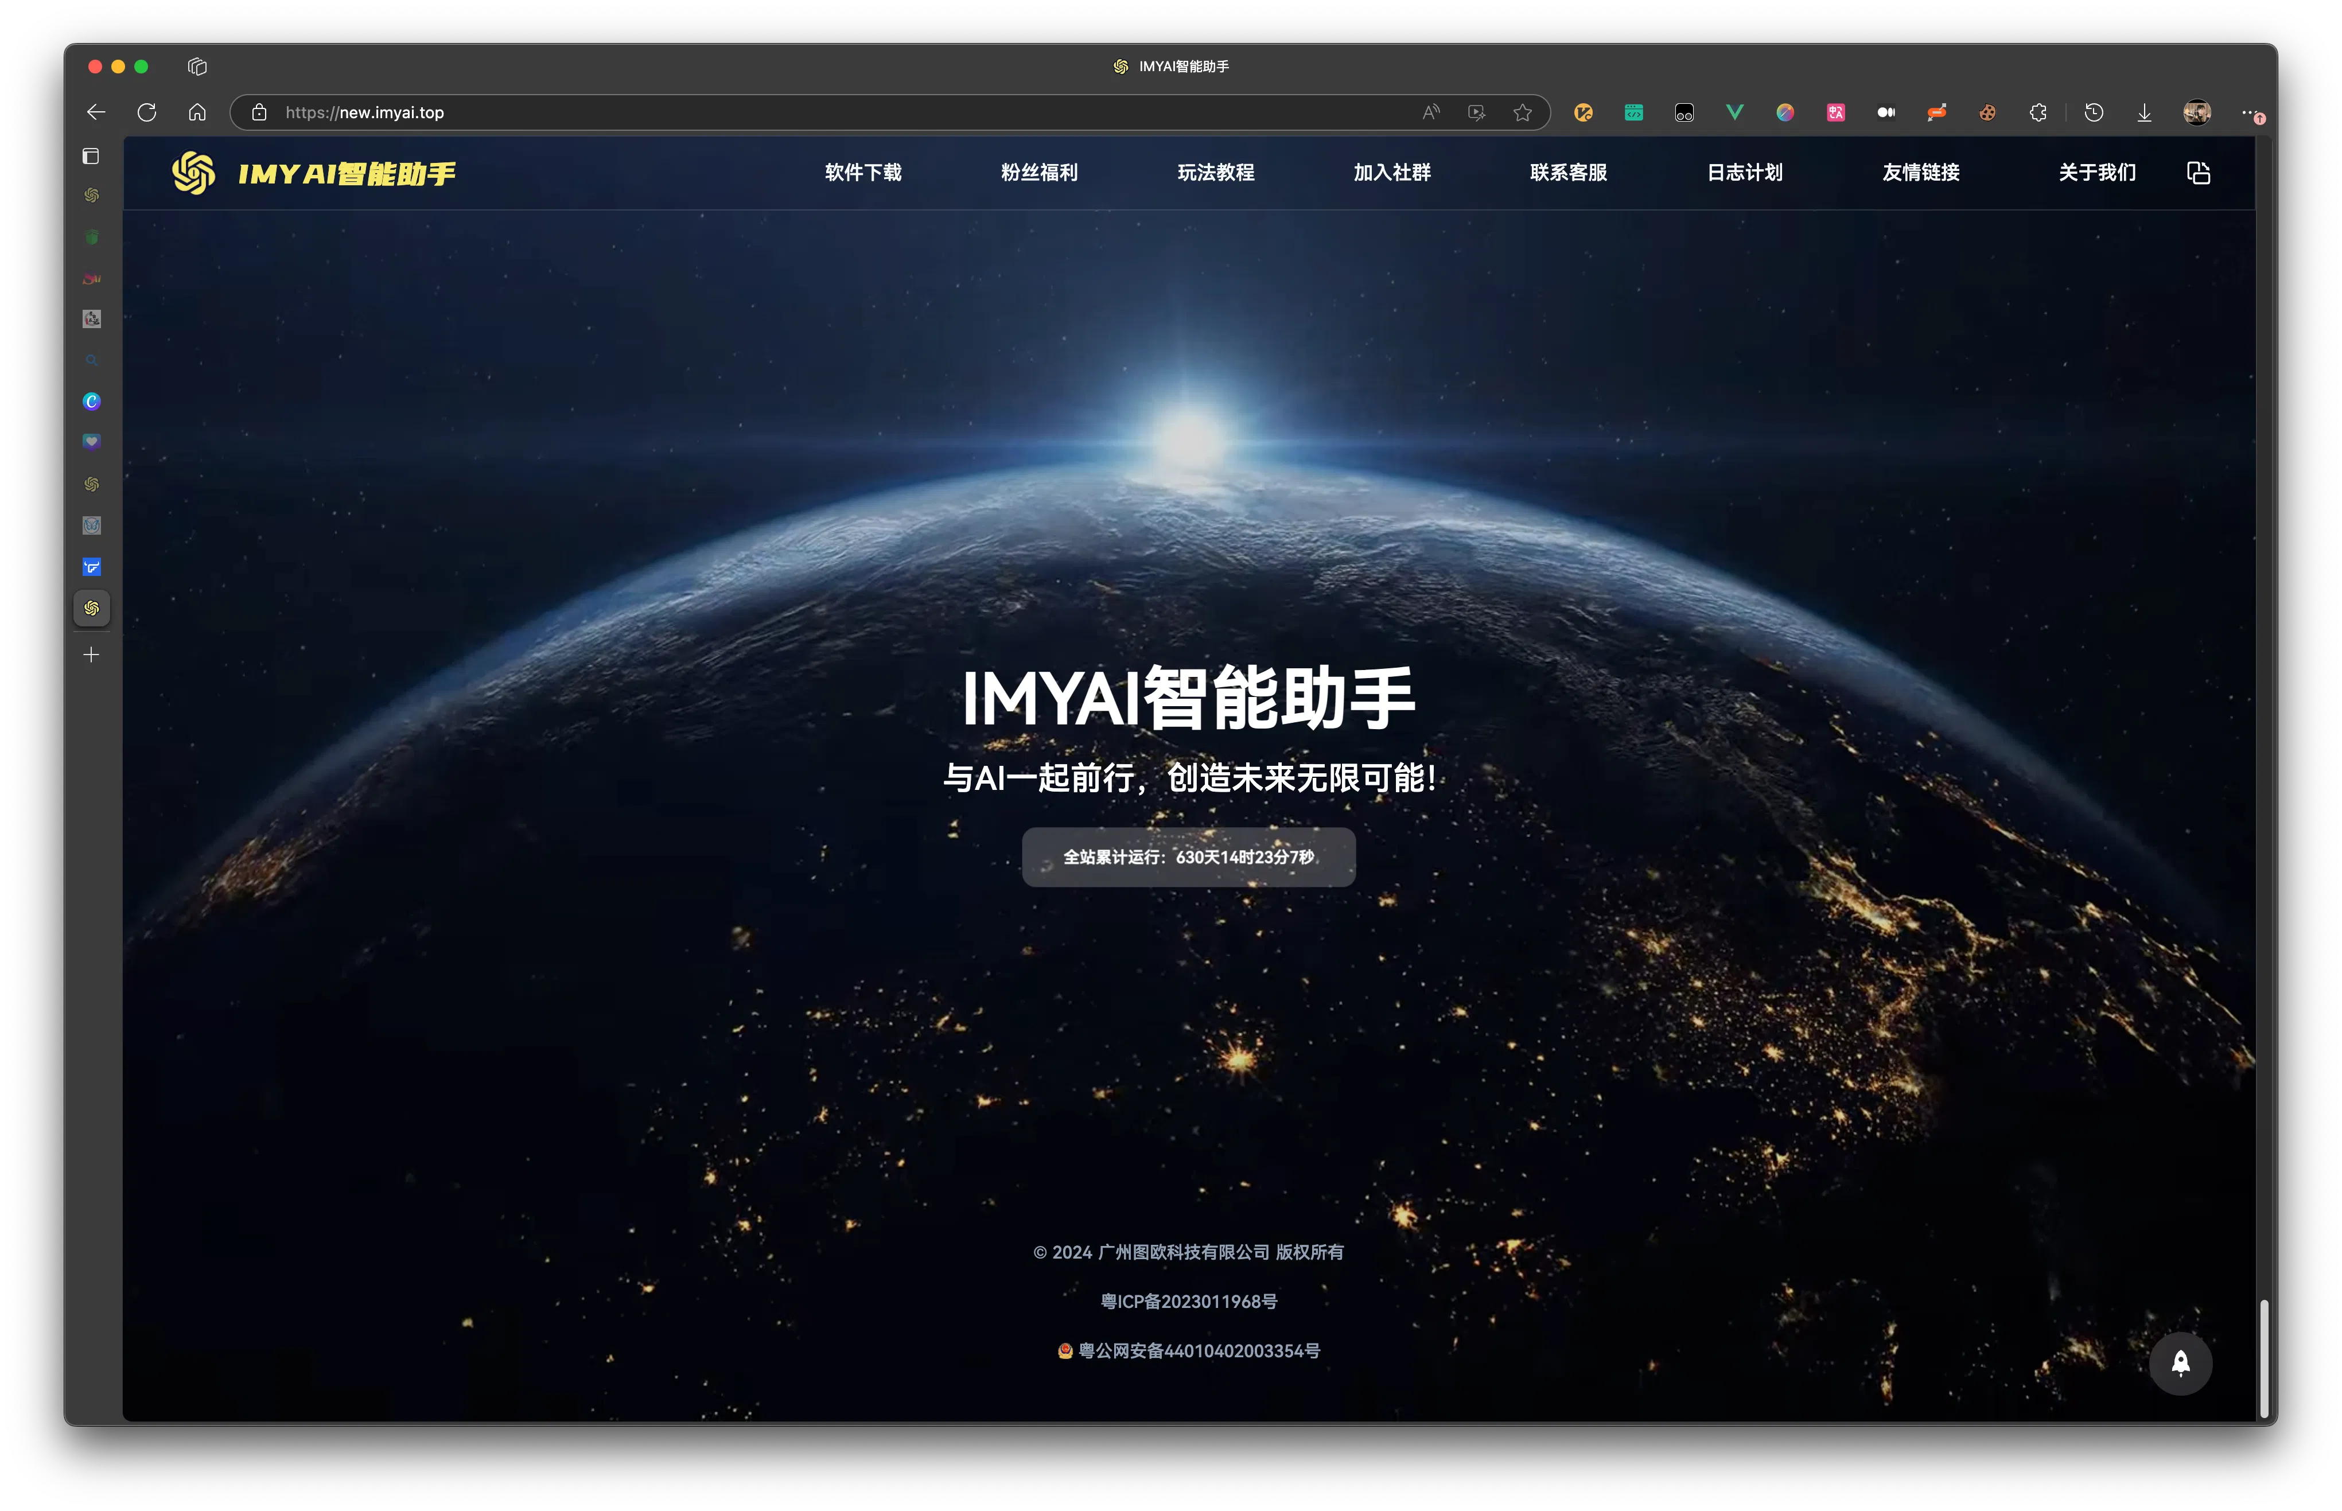This screenshot has width=2342, height=1511.
Task: Open the rainbow color picker extension
Action: click(1785, 113)
